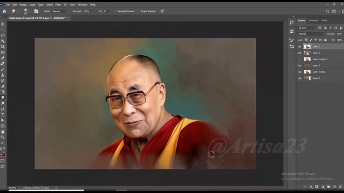Select the Frame tool
Screen dimensions: 344x193
tap(3, 53)
